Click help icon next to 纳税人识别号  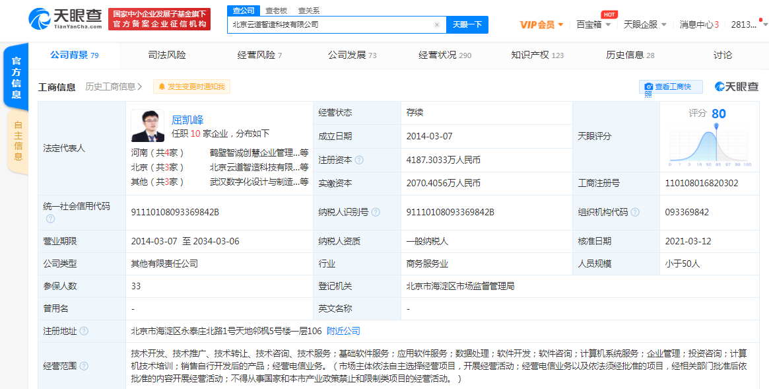point(376,213)
